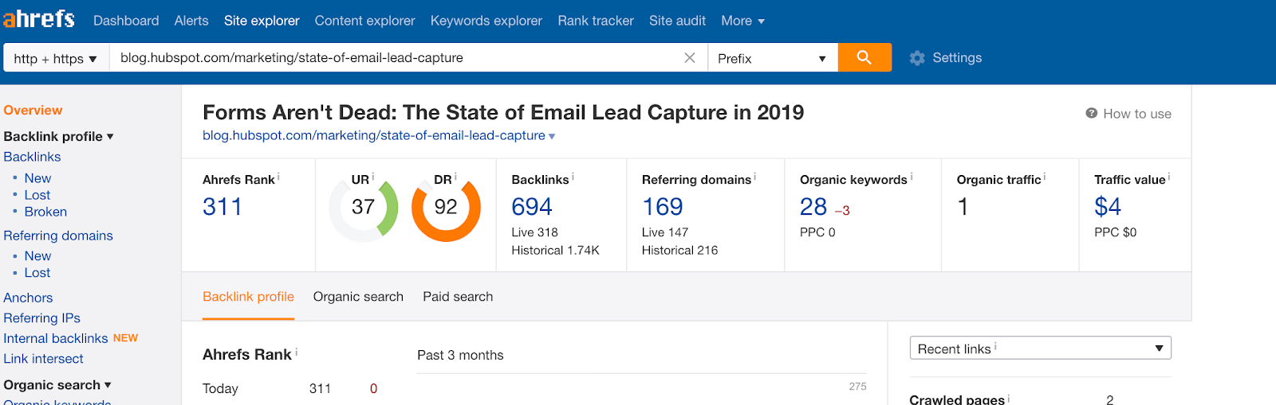Screen dimensions: 1276x405
Task: Open Lost under Referring domains in sidebar
Action: coord(37,272)
